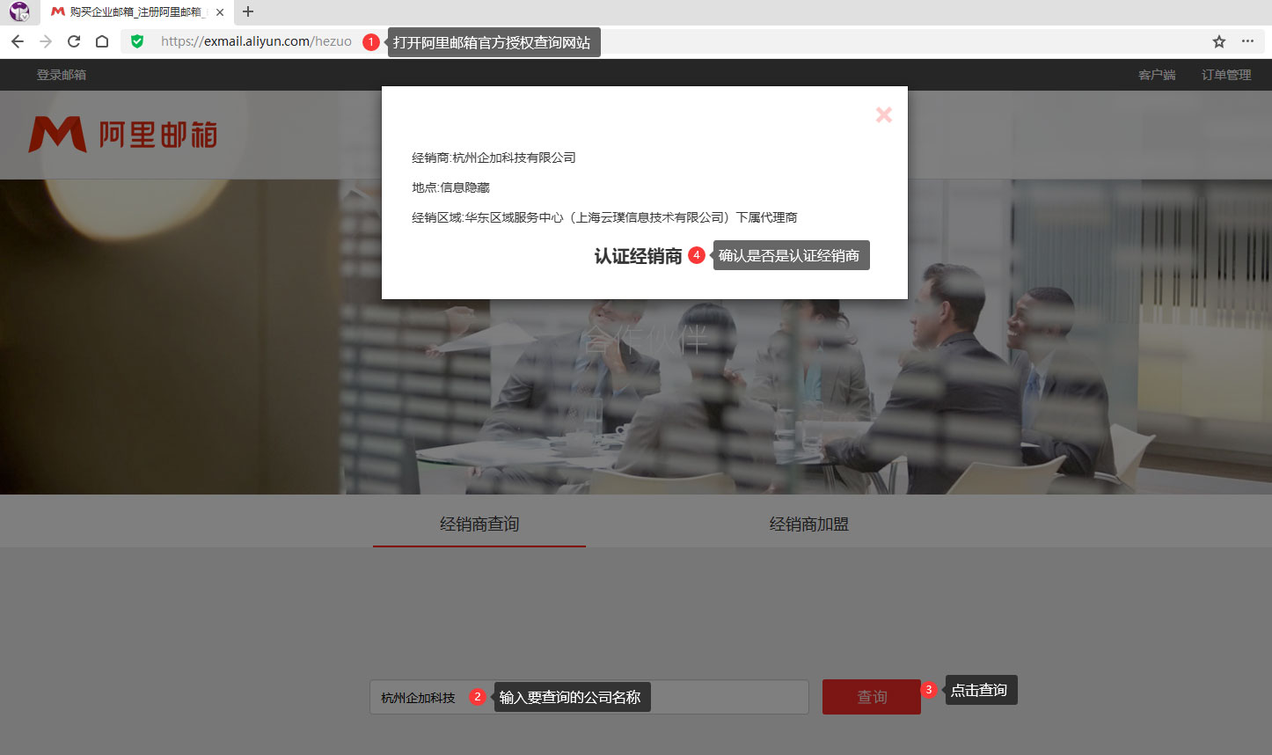Viewport: 1272px width, 755px height.
Task: Open the browser three-dot menu
Action: click(1247, 41)
